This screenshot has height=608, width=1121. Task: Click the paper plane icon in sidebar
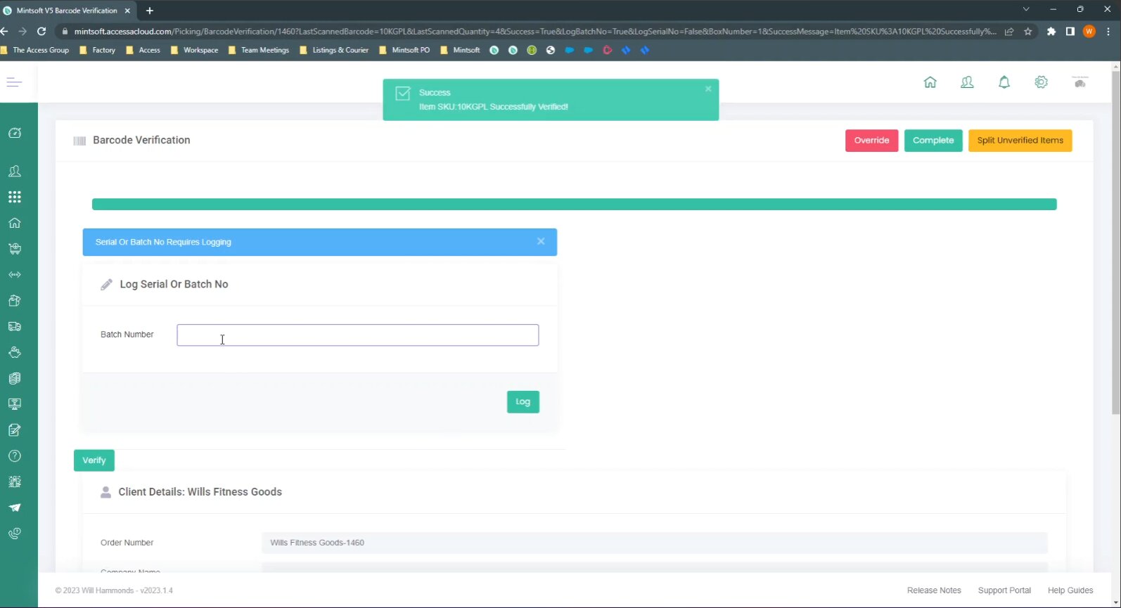pos(15,507)
